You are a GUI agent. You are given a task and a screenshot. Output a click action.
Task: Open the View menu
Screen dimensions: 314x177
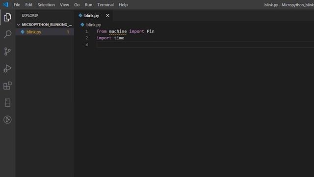coord(64,4)
